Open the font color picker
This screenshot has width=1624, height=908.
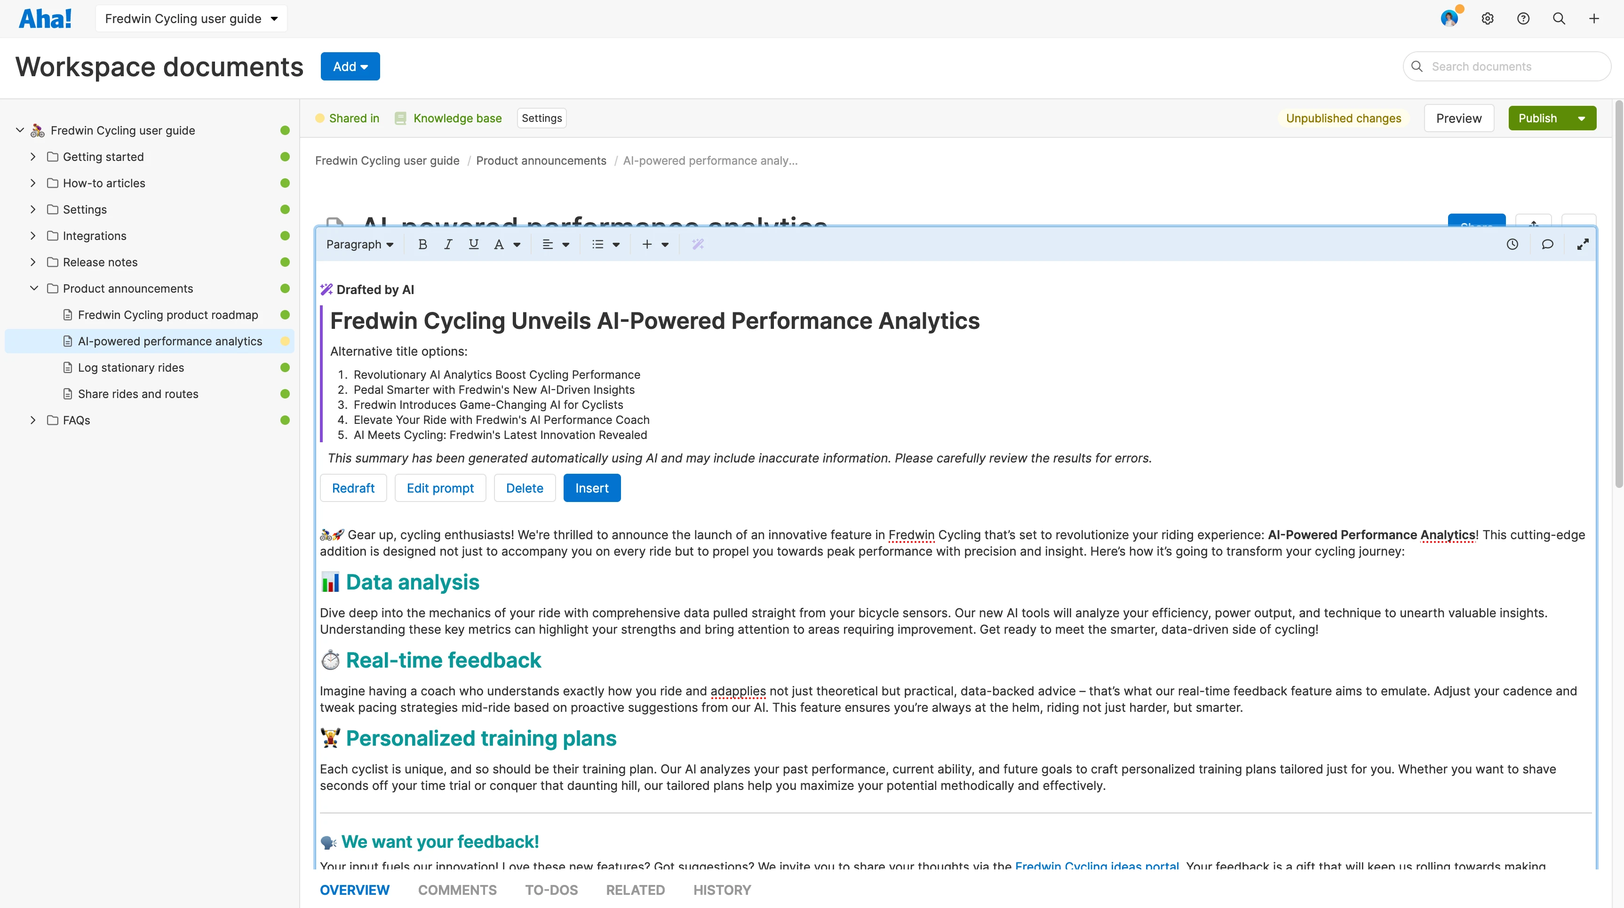point(506,244)
